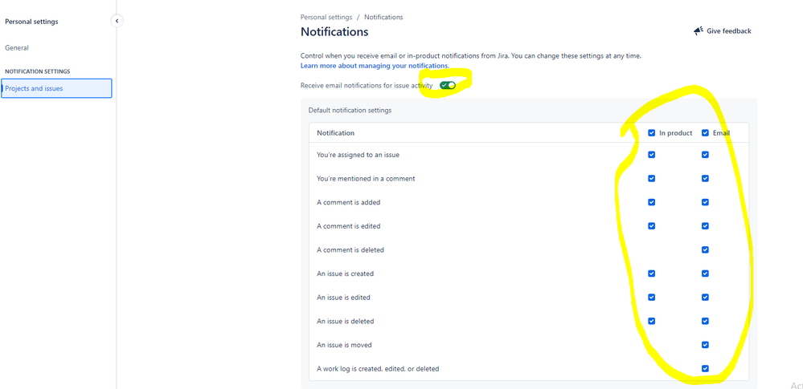Collapse sidebar using the chevron arrow button
This screenshot has height=389, width=803.
pyautogui.click(x=117, y=21)
